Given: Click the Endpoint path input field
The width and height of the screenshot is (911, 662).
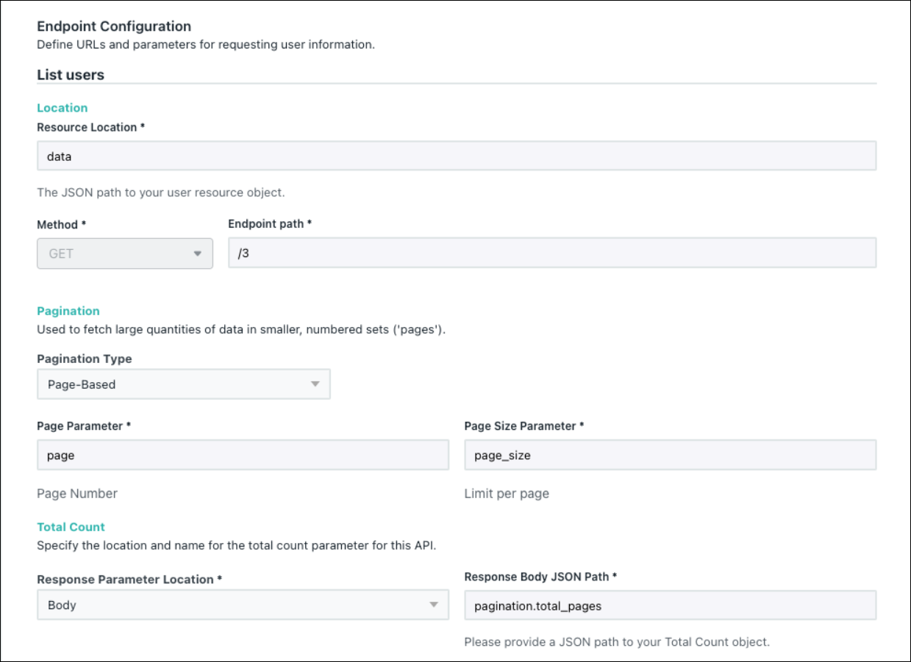Looking at the screenshot, I should coord(551,253).
